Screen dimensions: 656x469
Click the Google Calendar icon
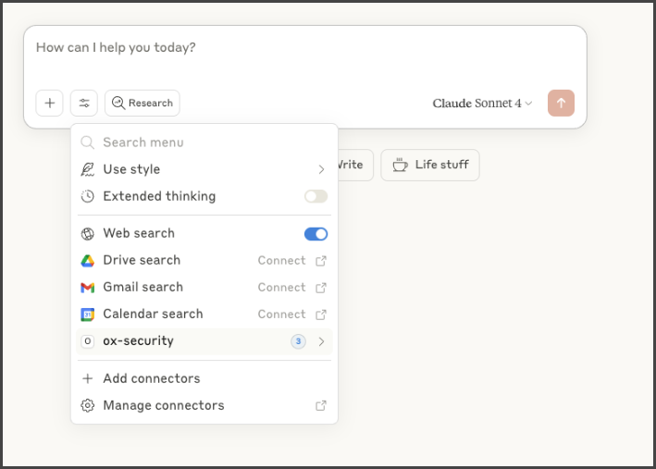point(88,315)
